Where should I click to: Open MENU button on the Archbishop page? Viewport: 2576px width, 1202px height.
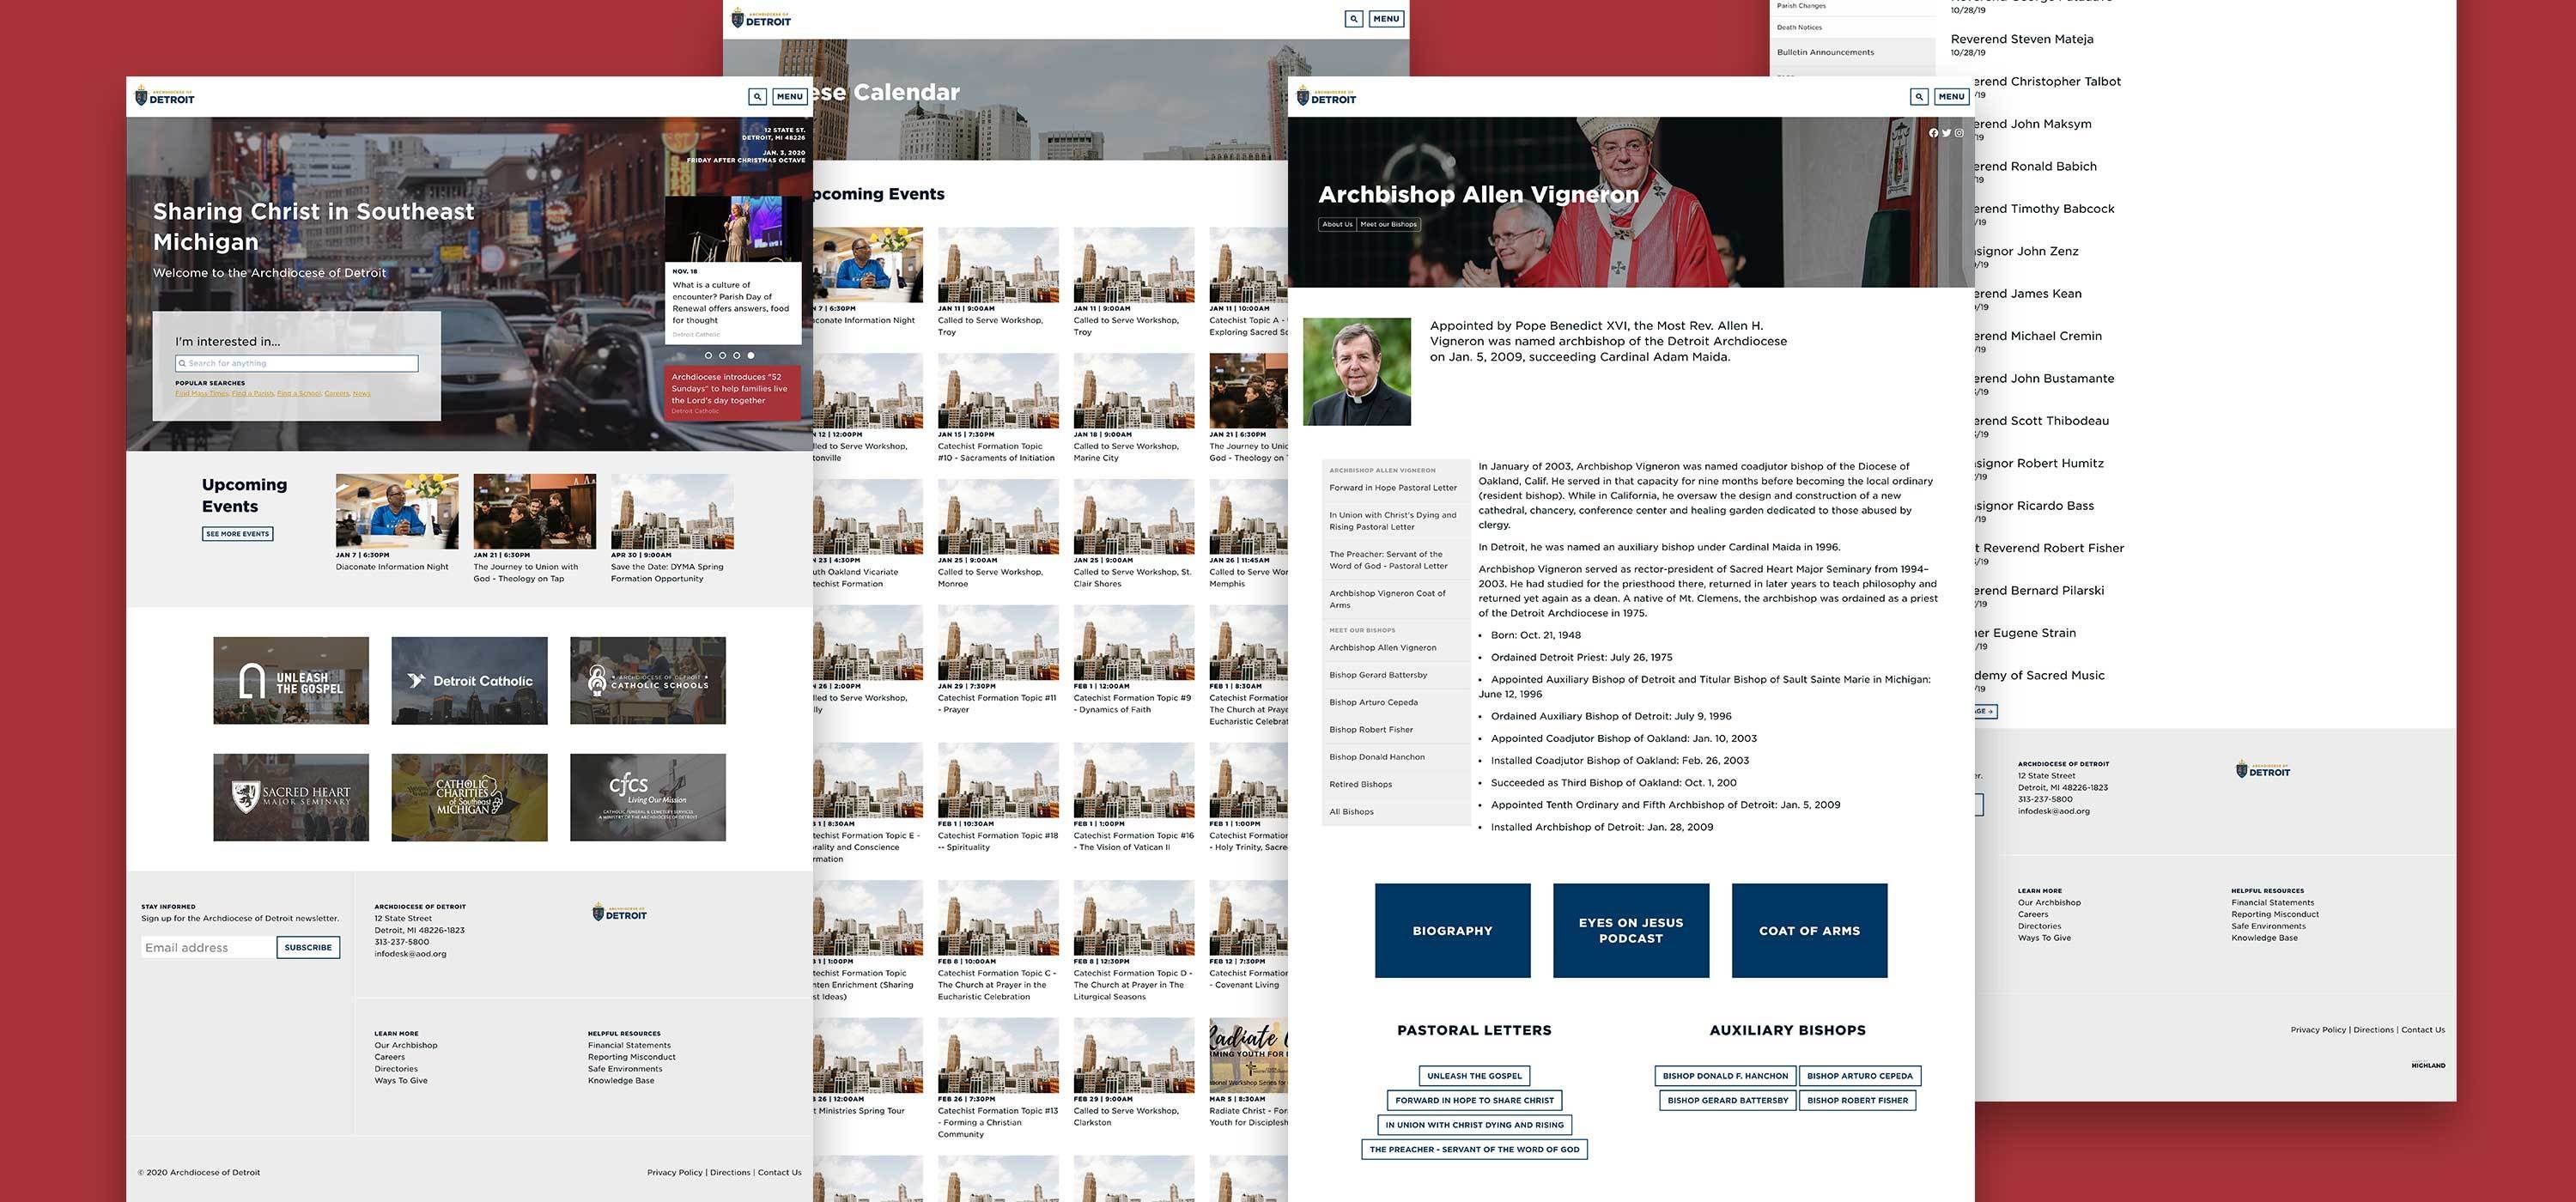click(x=1951, y=97)
